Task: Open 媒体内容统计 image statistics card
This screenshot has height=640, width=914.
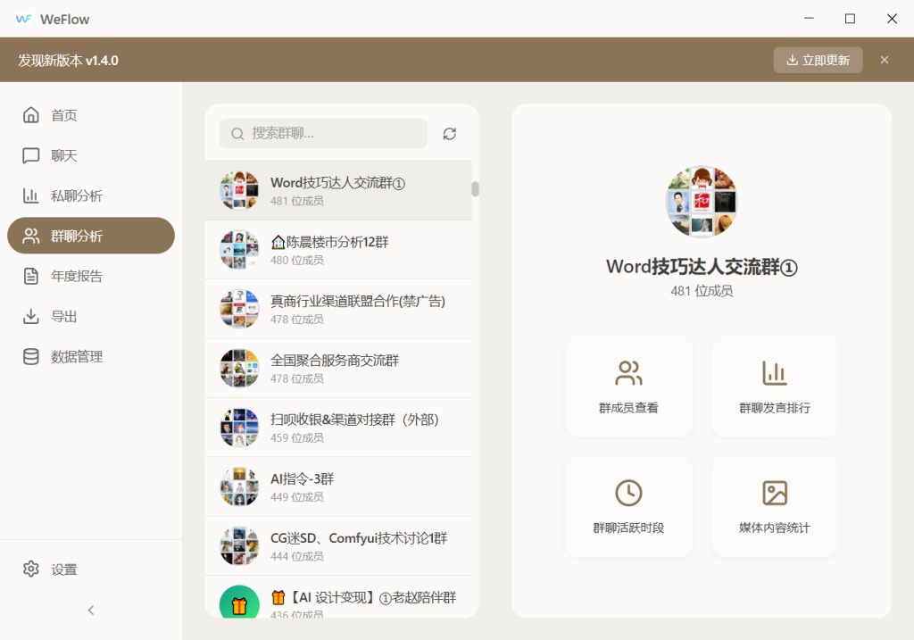Action: pyautogui.click(x=774, y=506)
